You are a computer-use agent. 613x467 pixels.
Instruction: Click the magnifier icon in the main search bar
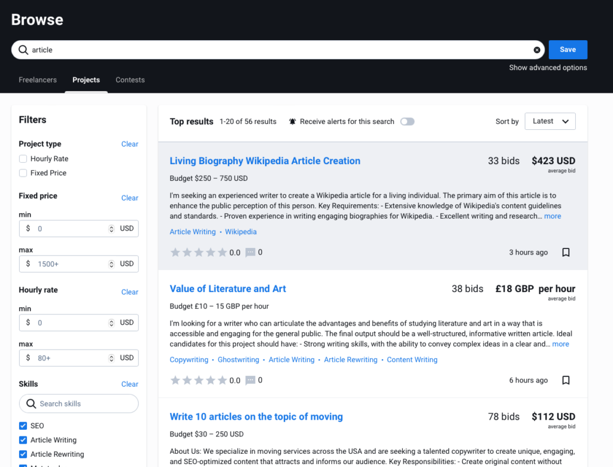click(23, 50)
